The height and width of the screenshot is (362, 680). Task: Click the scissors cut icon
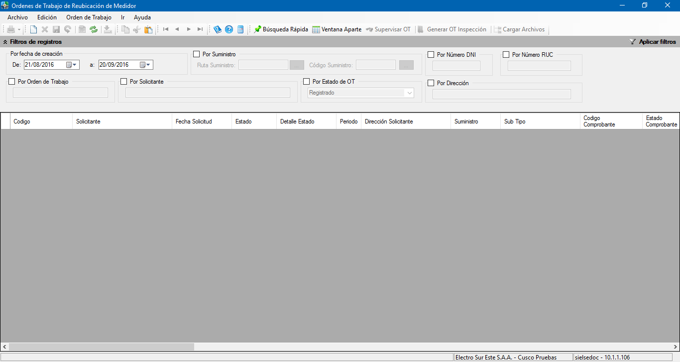(x=137, y=30)
